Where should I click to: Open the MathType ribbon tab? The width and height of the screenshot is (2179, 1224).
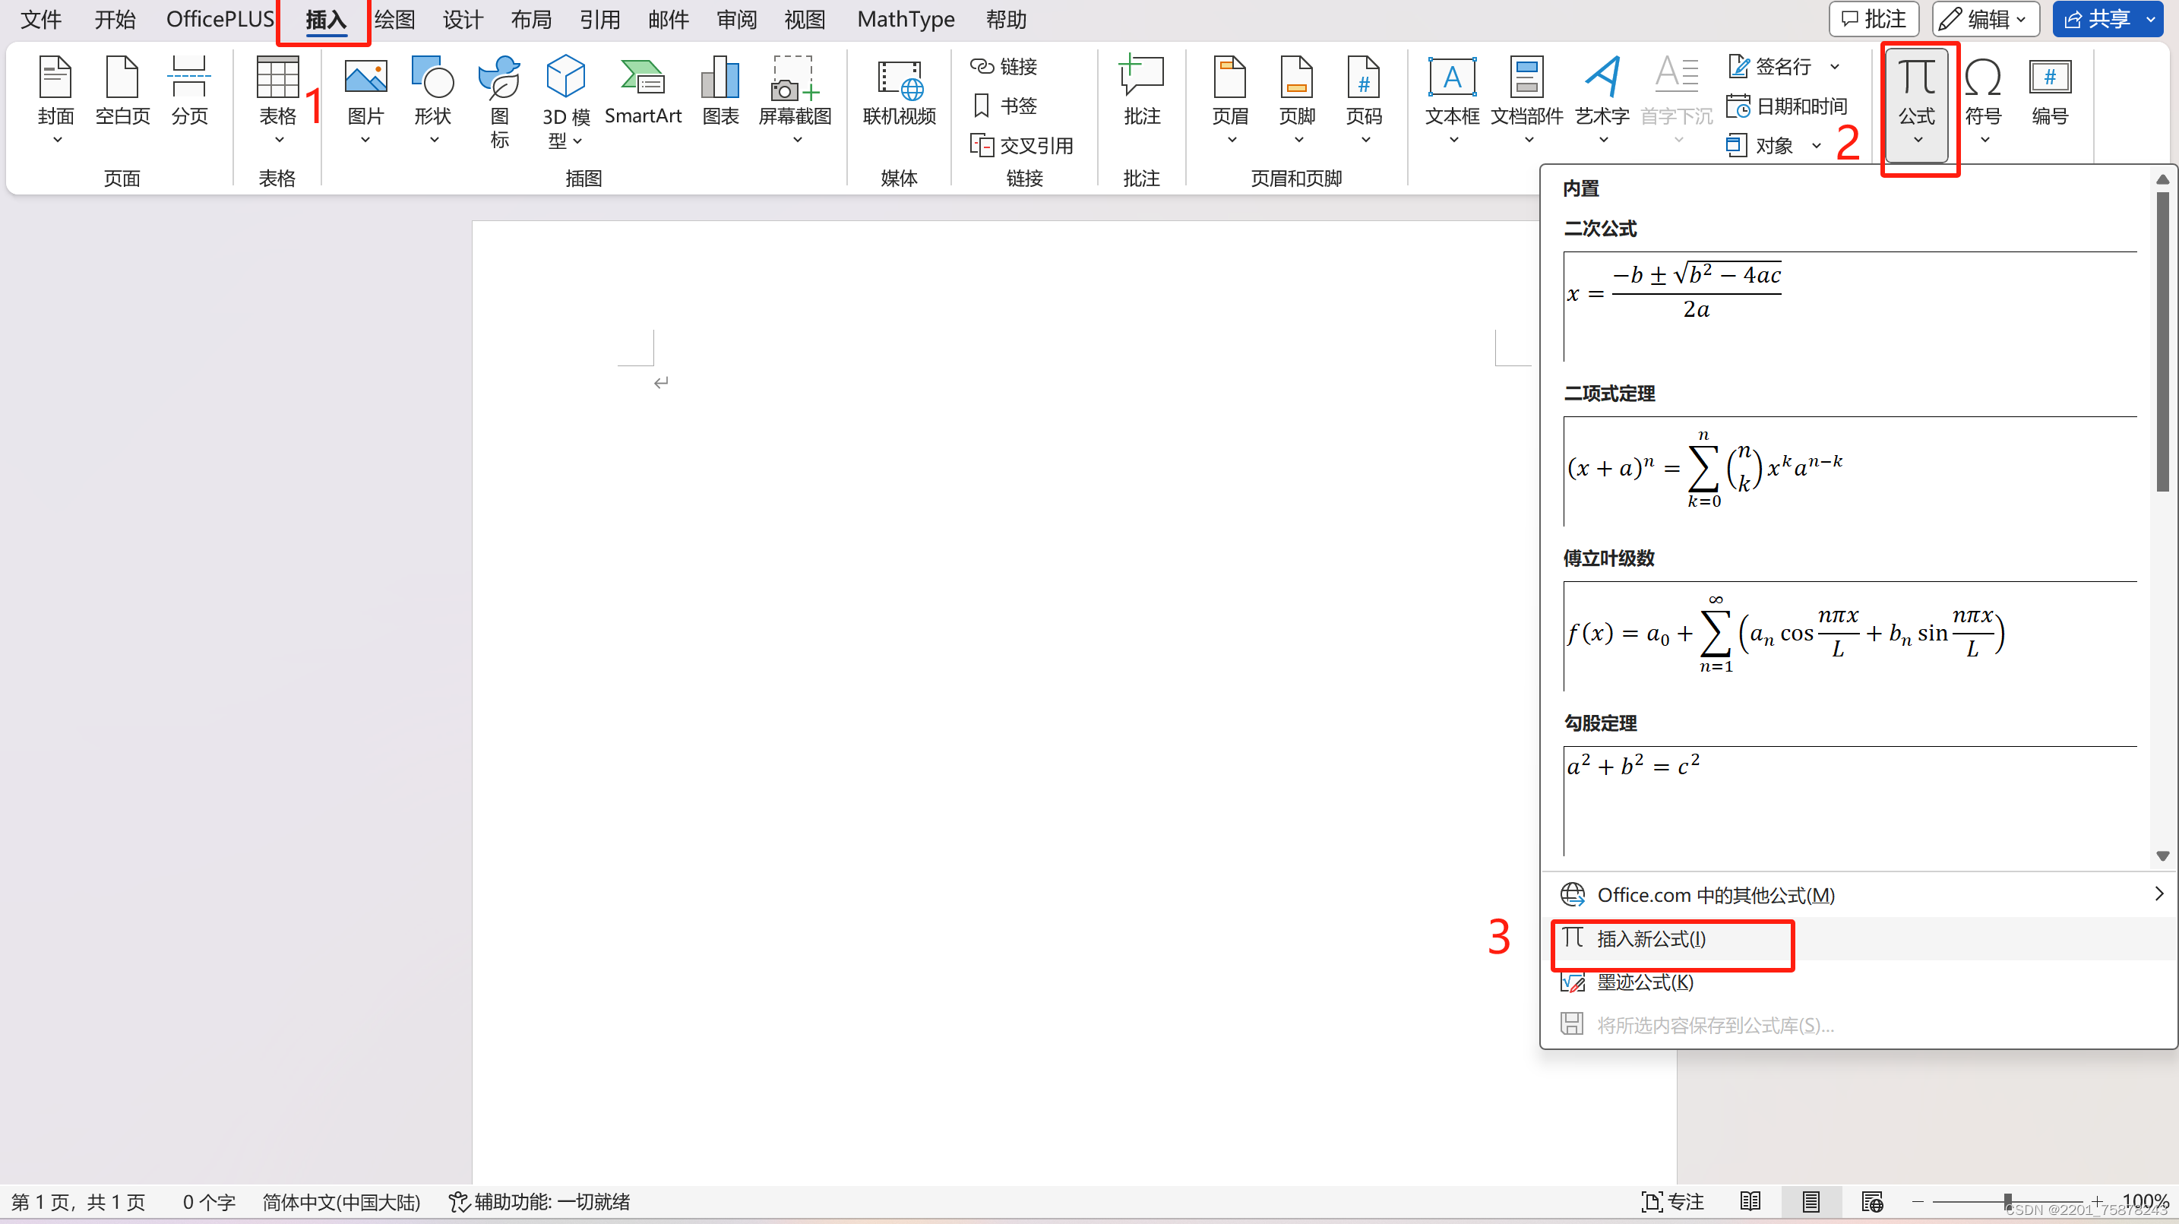905,18
